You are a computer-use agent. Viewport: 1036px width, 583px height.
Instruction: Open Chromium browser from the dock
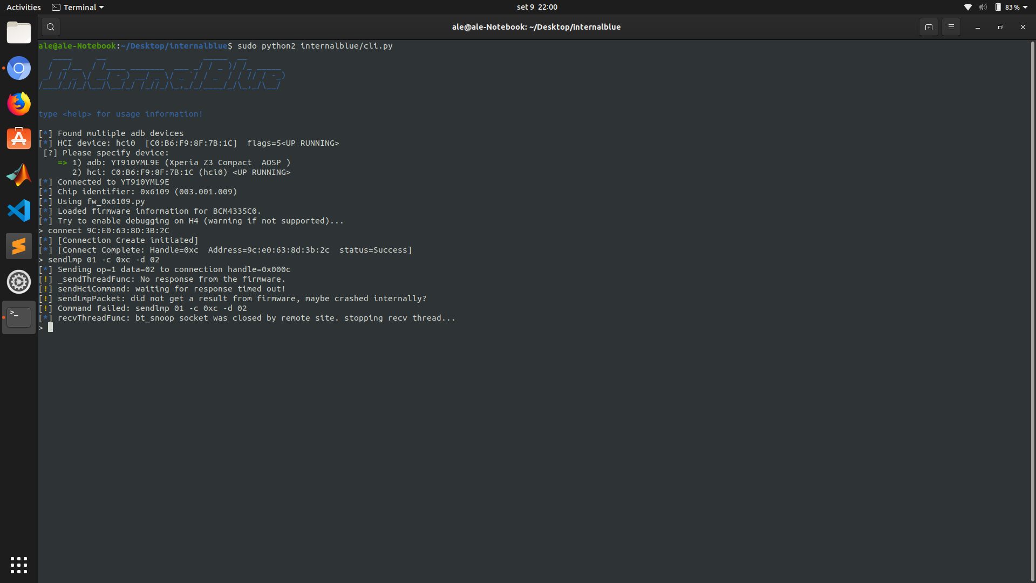[19, 68]
